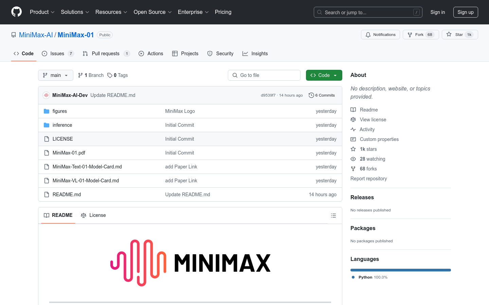The width and height of the screenshot is (489, 305).
Task: Expand the Enterprise menu
Action: pyautogui.click(x=193, y=12)
